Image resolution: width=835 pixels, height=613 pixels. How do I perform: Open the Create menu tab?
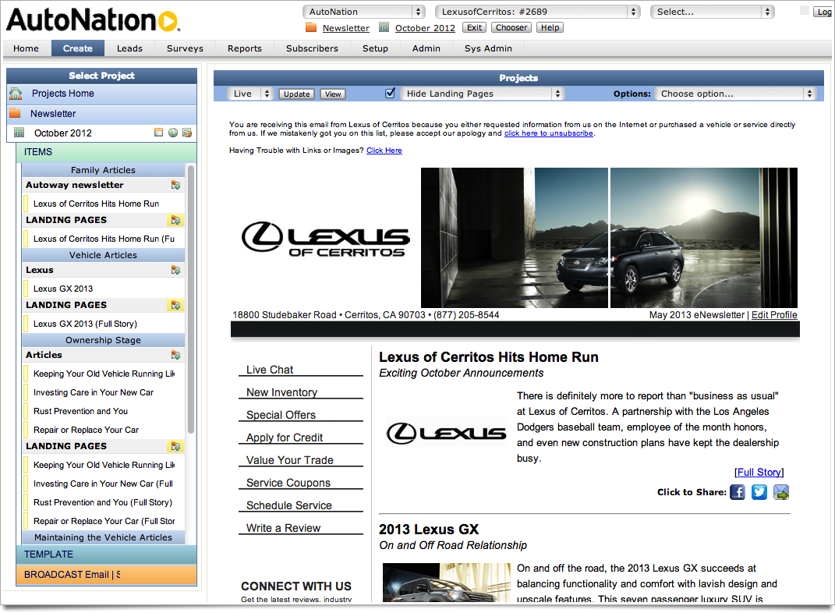78,48
